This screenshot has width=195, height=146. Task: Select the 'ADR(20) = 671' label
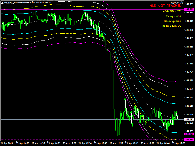(x=172, y=11)
